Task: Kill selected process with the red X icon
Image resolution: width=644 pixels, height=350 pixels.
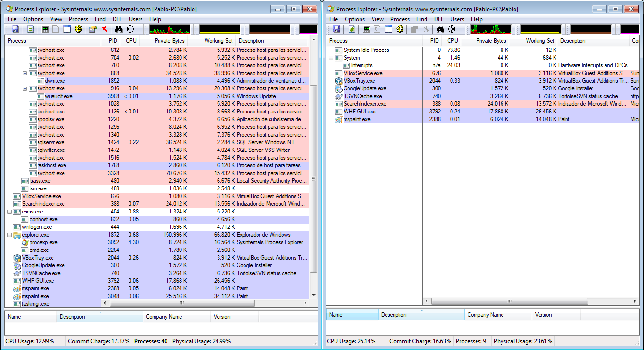Action: pos(104,29)
